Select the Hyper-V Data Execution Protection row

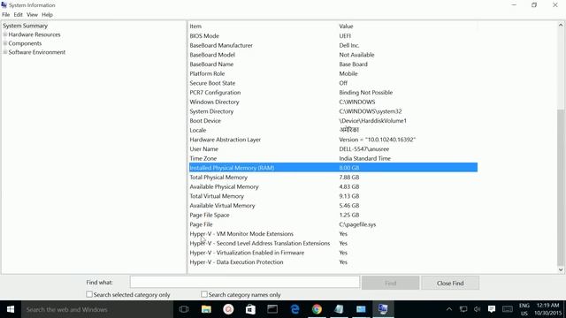point(333,262)
